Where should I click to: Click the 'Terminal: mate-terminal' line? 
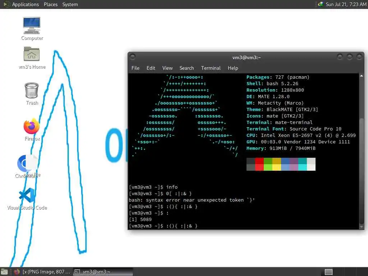(280, 122)
